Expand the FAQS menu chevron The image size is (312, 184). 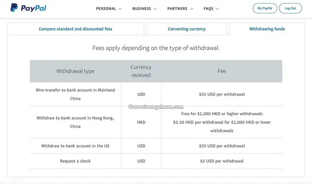point(217,9)
